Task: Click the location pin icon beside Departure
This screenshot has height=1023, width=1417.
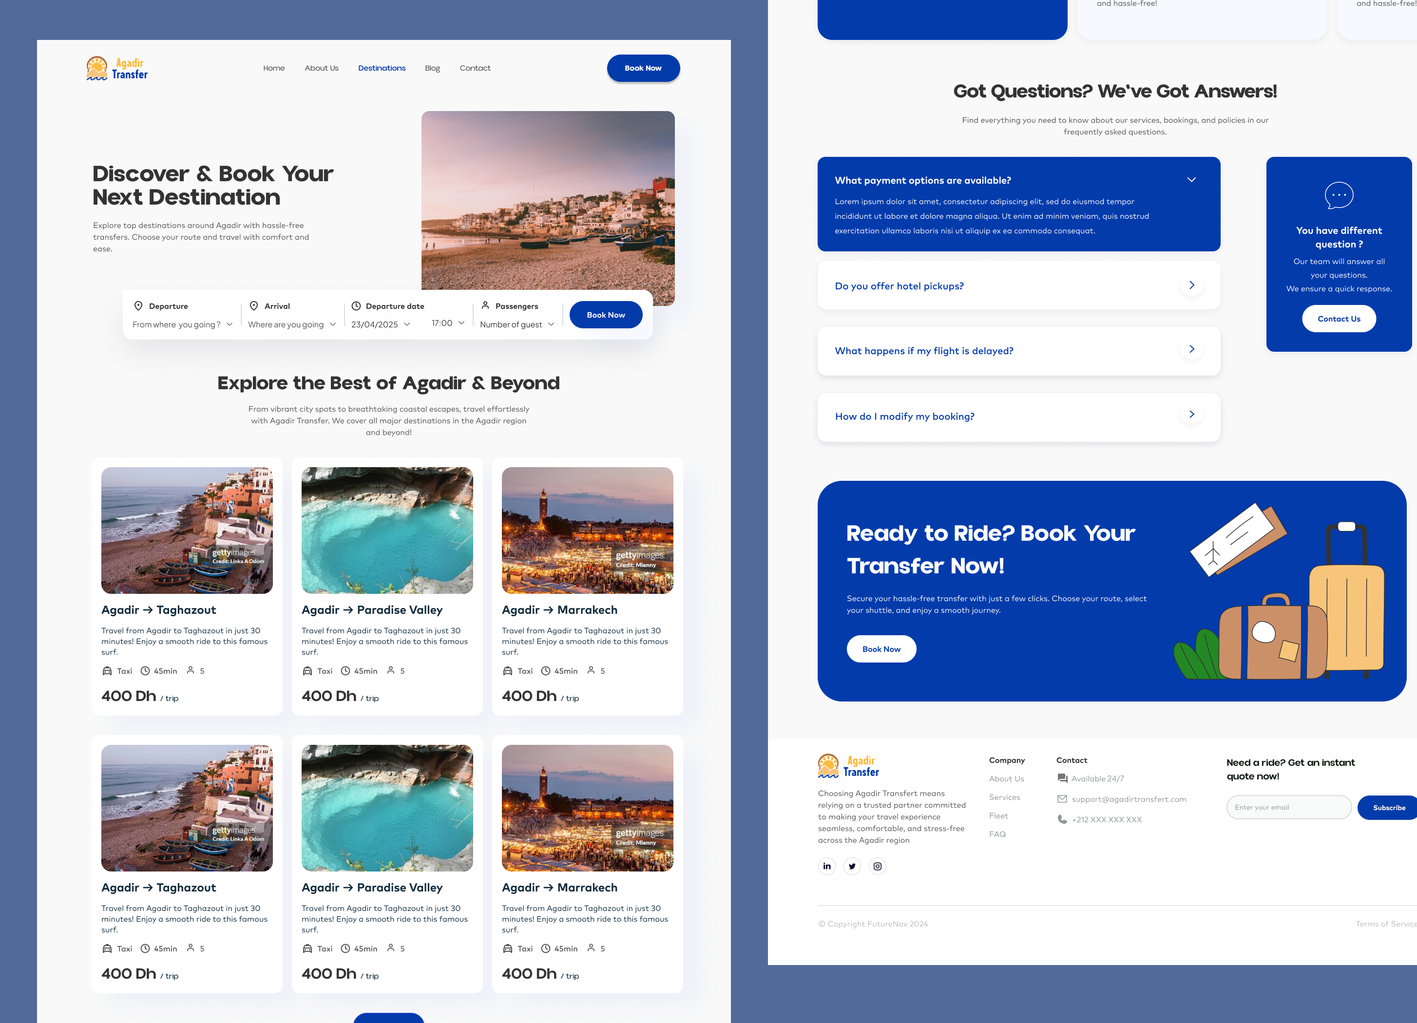Action: (139, 306)
